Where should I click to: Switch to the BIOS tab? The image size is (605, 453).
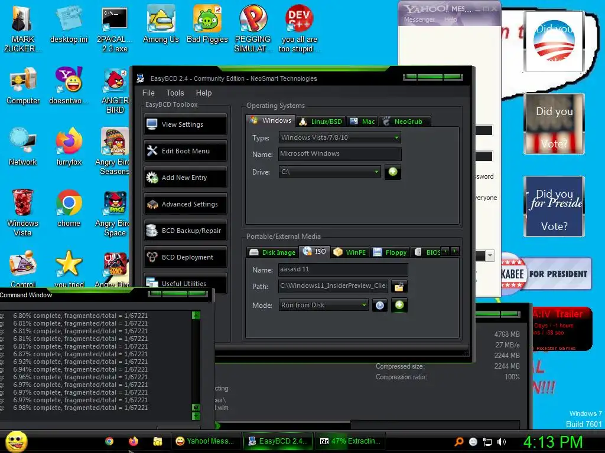427,252
